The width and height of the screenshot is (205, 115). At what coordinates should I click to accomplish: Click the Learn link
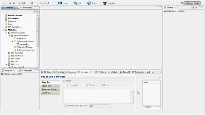pyautogui.click(x=65, y=3)
